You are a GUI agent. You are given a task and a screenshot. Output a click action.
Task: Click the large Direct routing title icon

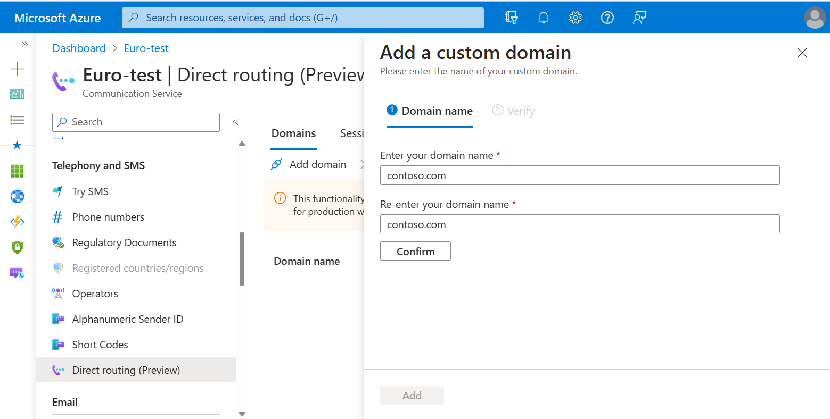pos(63,81)
